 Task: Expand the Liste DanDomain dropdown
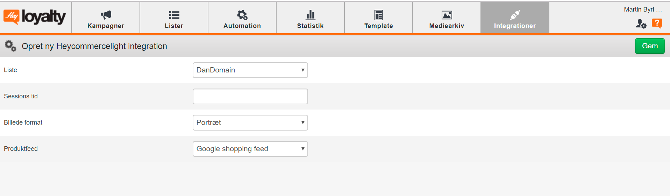coord(250,70)
